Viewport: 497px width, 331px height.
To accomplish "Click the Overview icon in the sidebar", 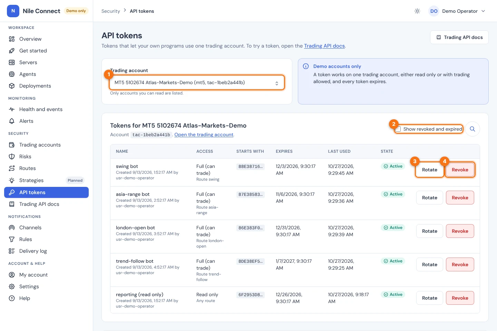I will point(12,39).
